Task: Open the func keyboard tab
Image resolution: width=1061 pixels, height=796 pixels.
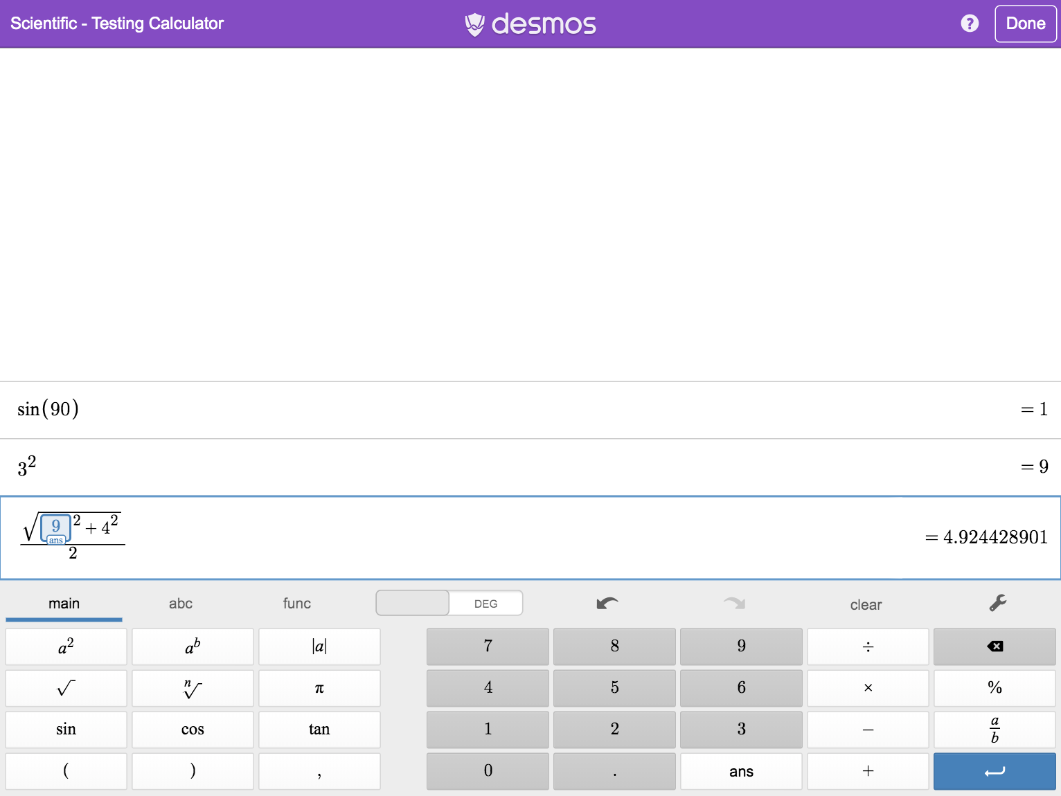Action: (x=297, y=604)
